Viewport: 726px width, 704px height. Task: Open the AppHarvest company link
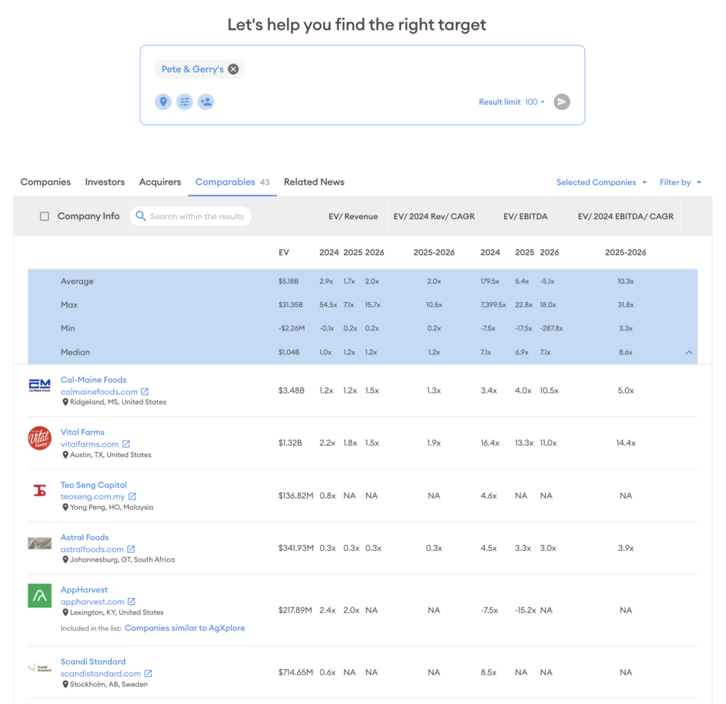[x=84, y=590]
